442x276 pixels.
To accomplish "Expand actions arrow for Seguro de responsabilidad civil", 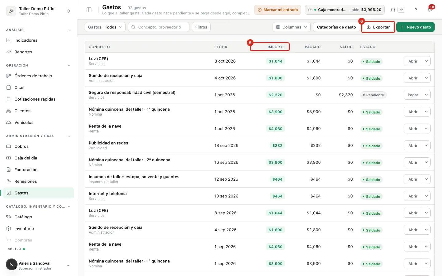I will point(426,95).
